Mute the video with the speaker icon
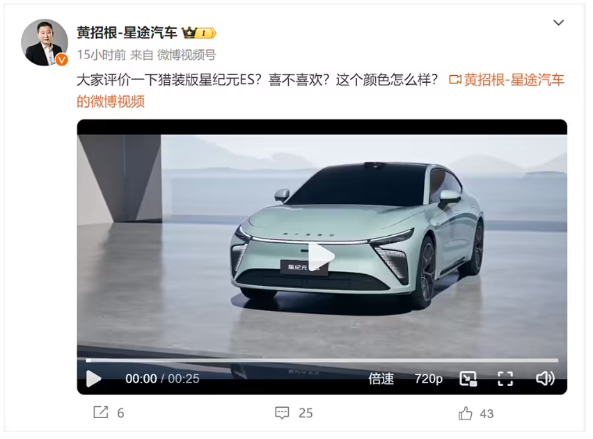The image size is (593, 439). pyautogui.click(x=545, y=378)
